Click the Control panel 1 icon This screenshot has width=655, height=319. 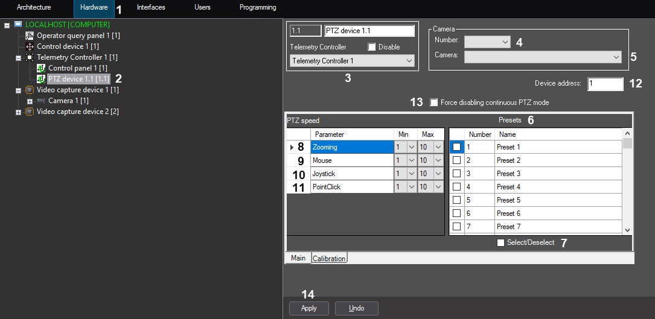pos(41,68)
